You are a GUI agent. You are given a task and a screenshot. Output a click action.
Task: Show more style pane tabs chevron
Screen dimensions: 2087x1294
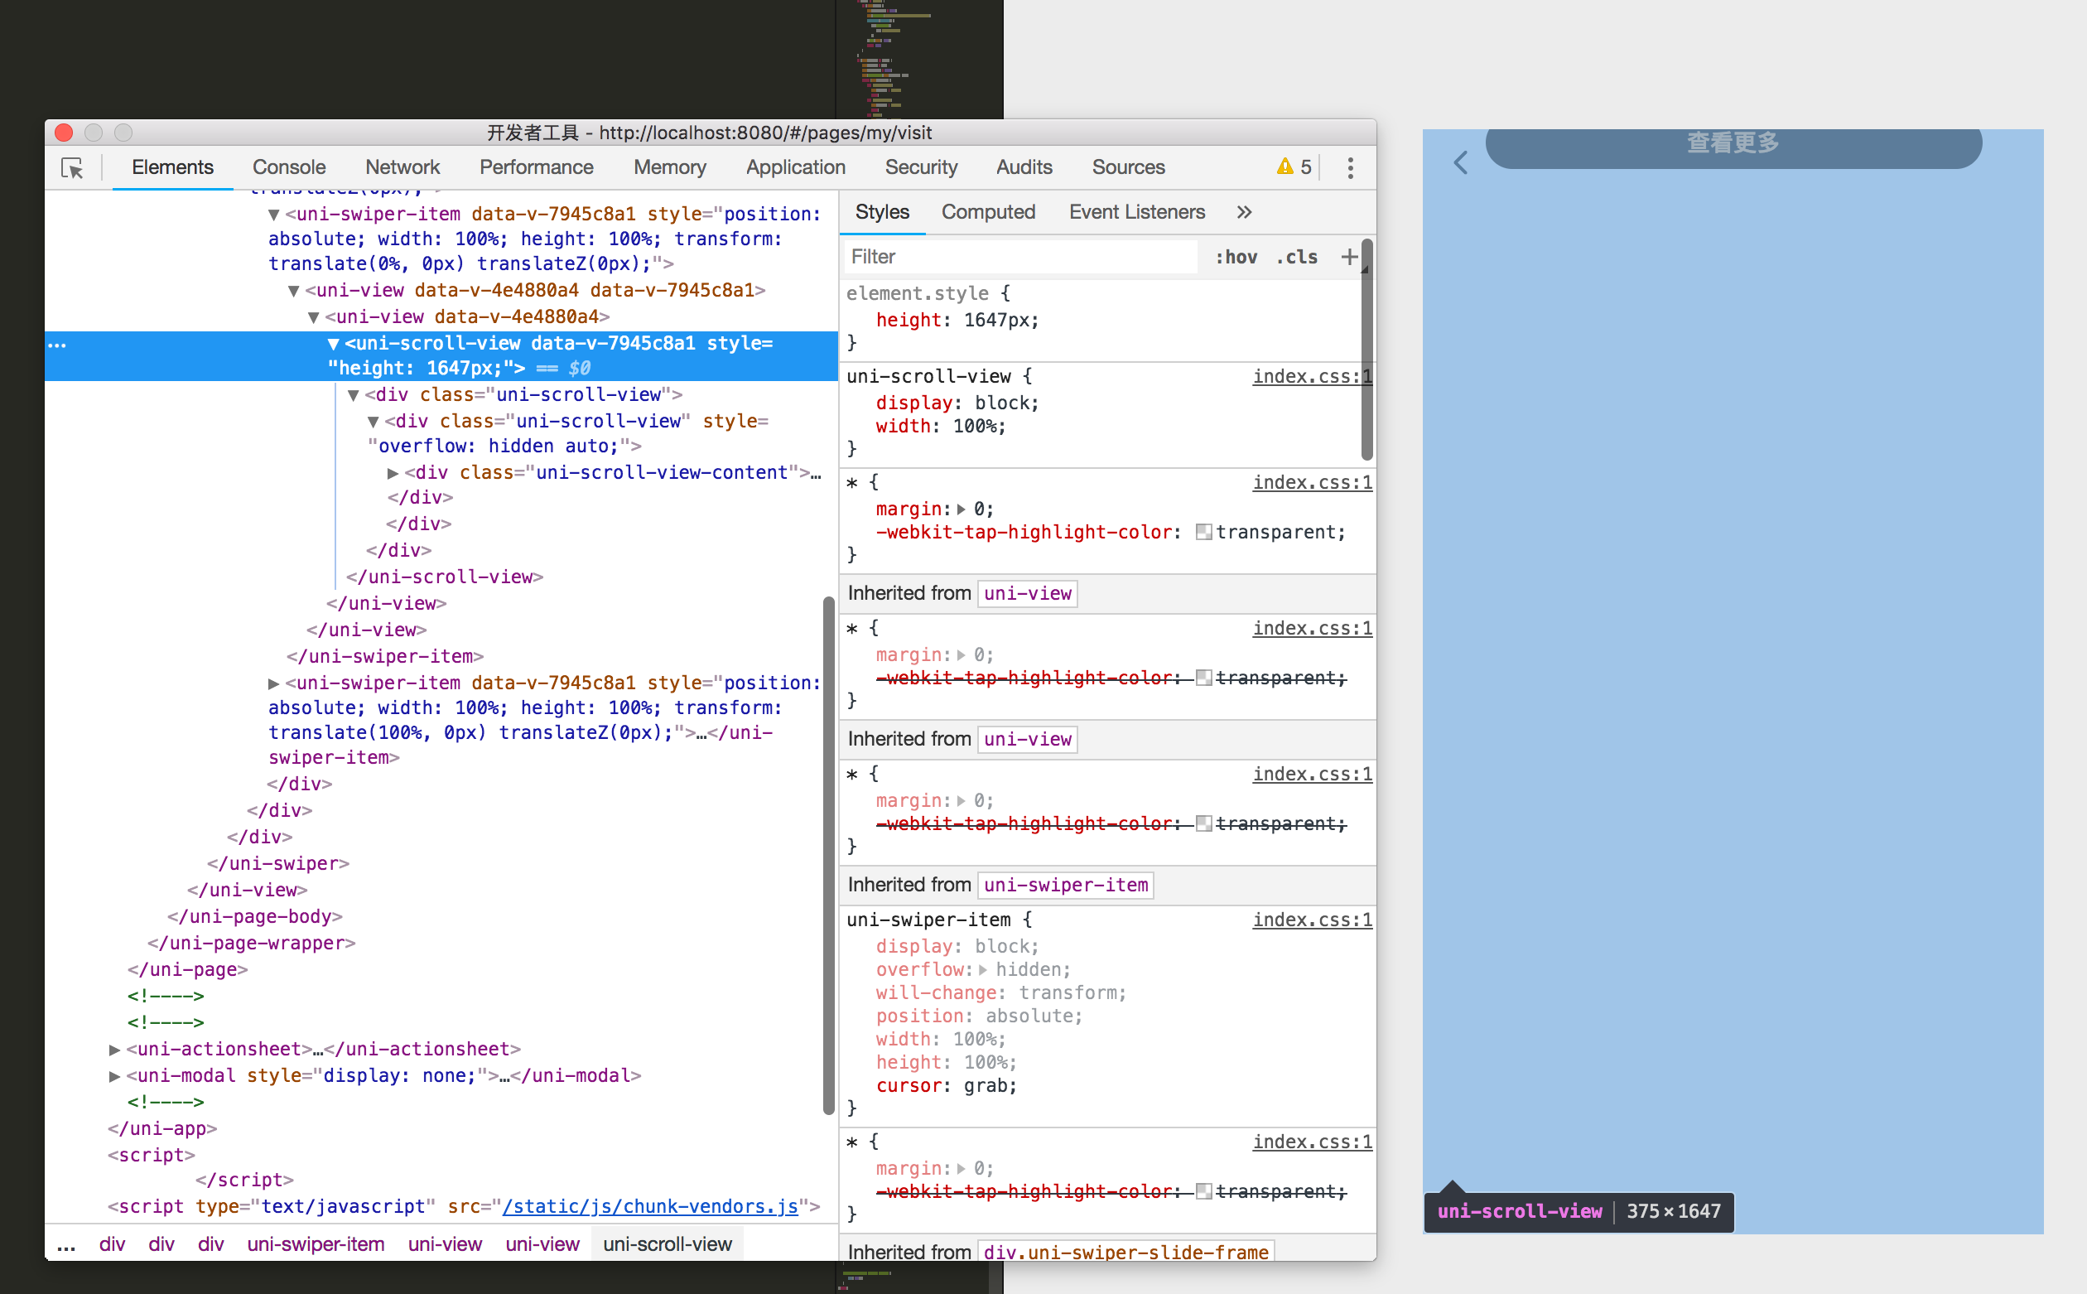[x=1244, y=212]
